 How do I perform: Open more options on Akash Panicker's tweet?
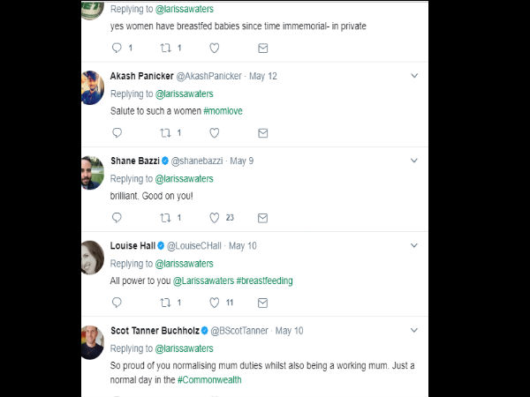(x=415, y=76)
